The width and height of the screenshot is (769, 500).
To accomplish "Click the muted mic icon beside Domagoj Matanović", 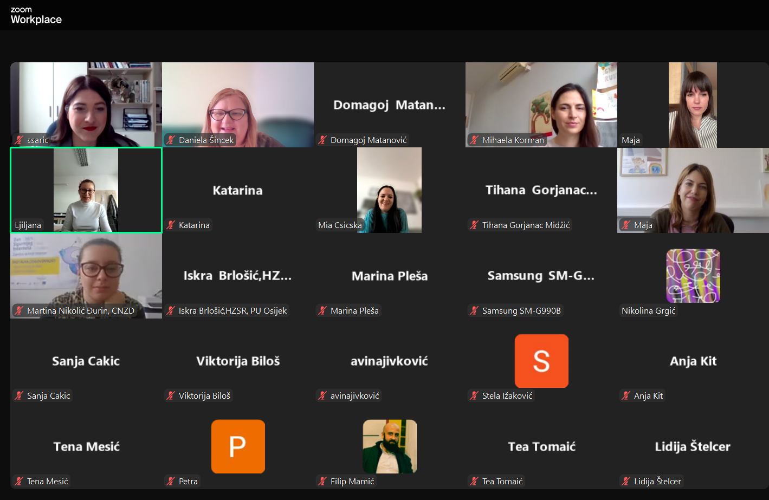I will click(x=322, y=140).
